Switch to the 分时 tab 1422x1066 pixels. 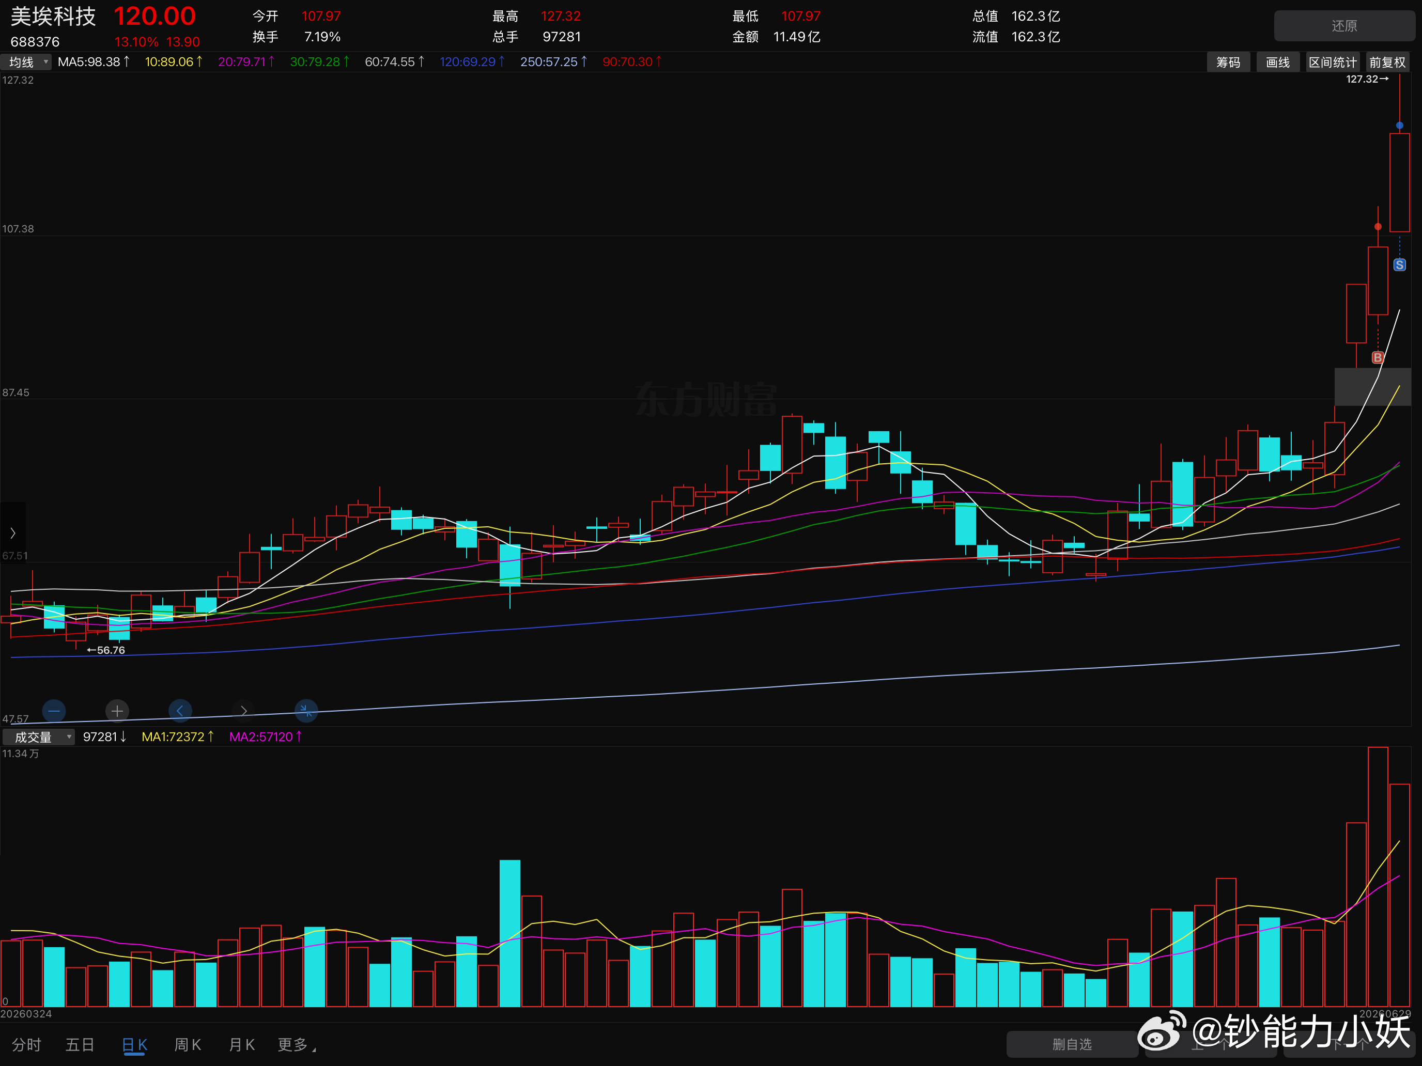coord(26,1045)
